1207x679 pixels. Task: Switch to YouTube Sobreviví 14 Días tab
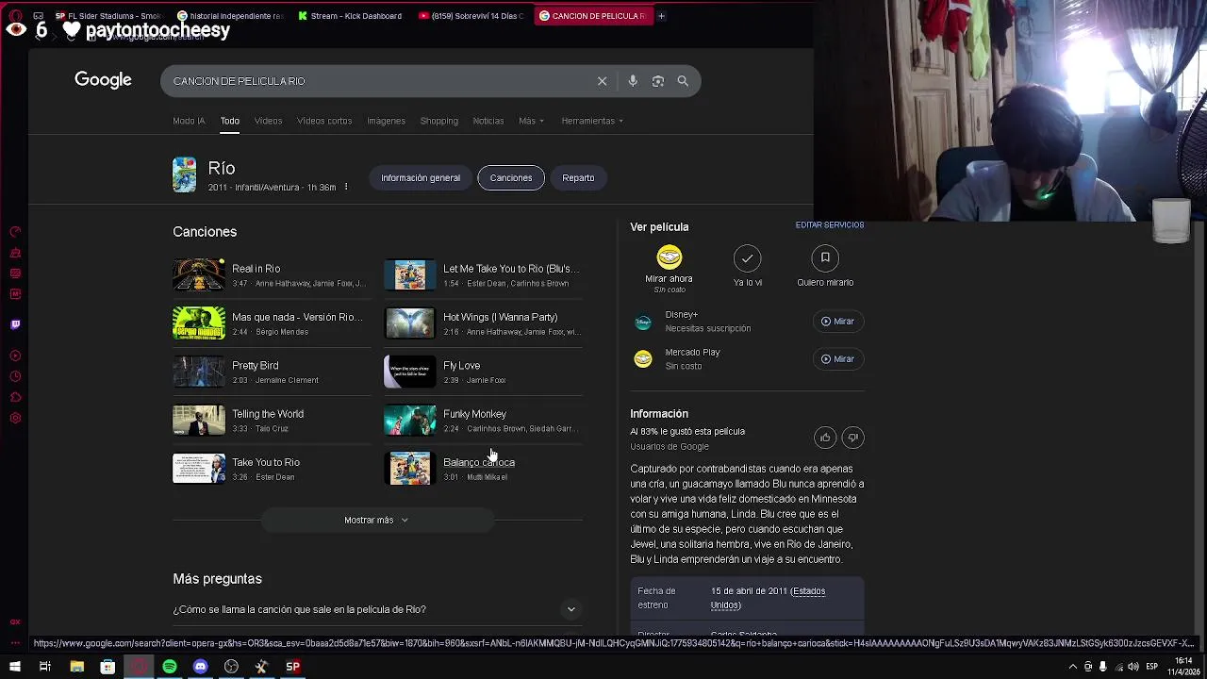(x=471, y=16)
